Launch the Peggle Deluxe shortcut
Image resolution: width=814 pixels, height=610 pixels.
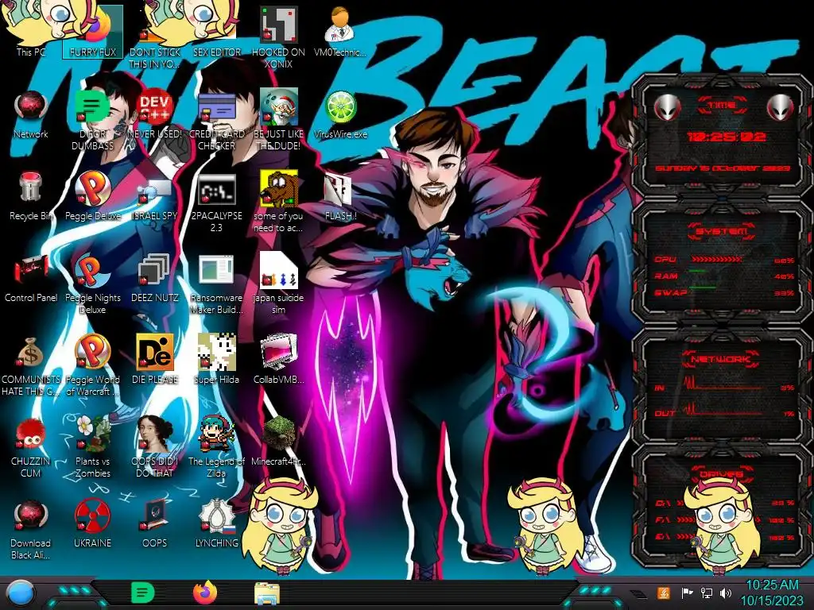pos(93,196)
